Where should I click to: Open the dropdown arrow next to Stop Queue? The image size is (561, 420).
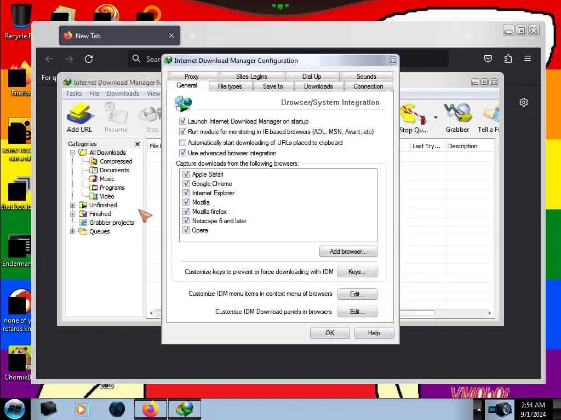click(x=436, y=118)
